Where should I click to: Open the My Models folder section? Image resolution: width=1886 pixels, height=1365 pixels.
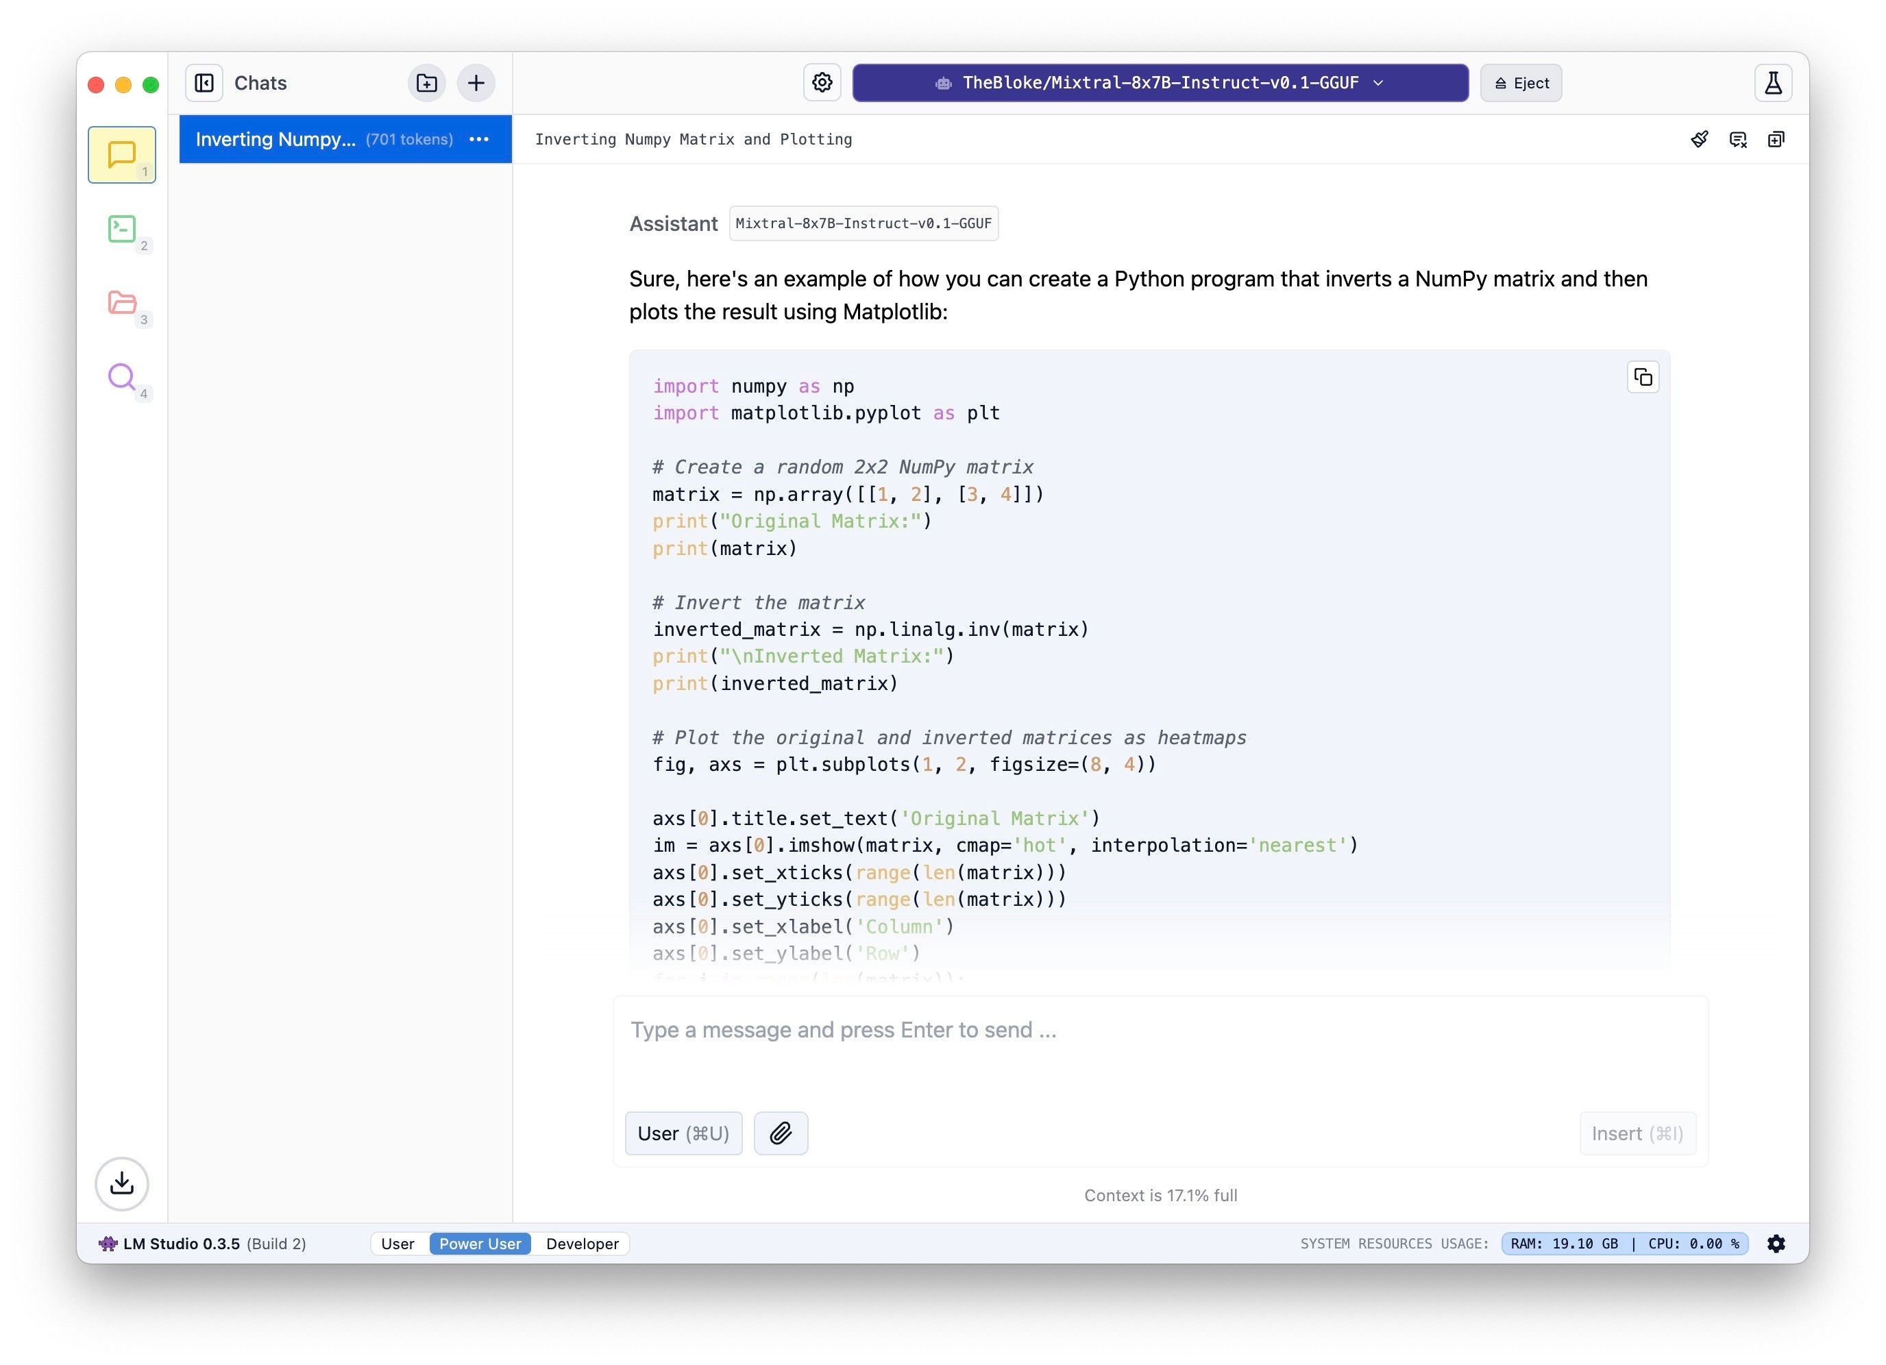tap(121, 304)
